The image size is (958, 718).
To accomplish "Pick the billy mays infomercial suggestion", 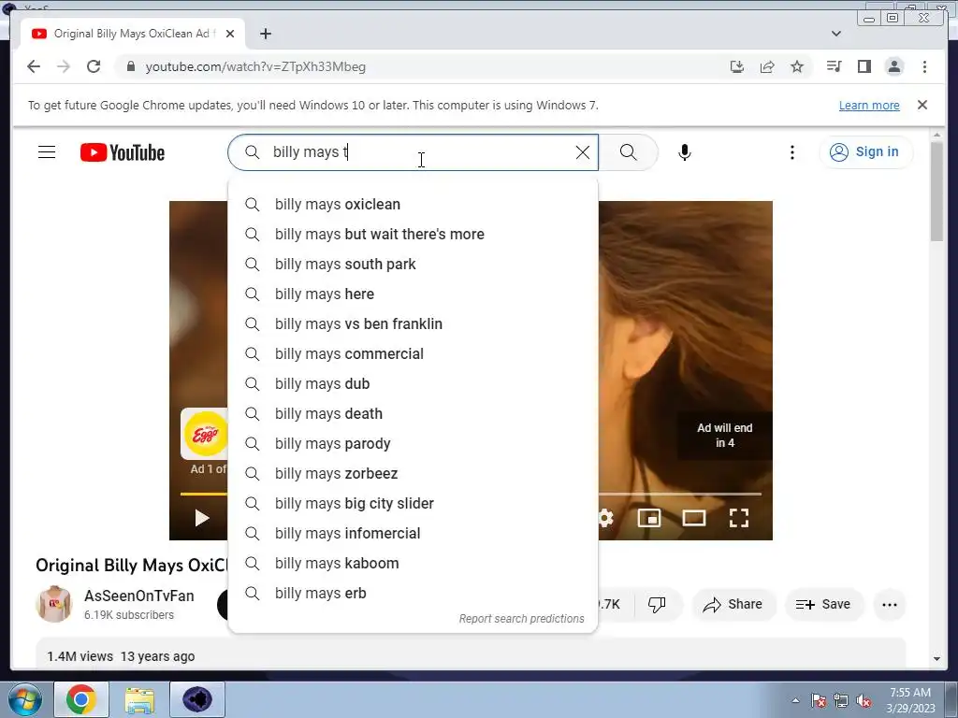I will pyautogui.click(x=413, y=533).
